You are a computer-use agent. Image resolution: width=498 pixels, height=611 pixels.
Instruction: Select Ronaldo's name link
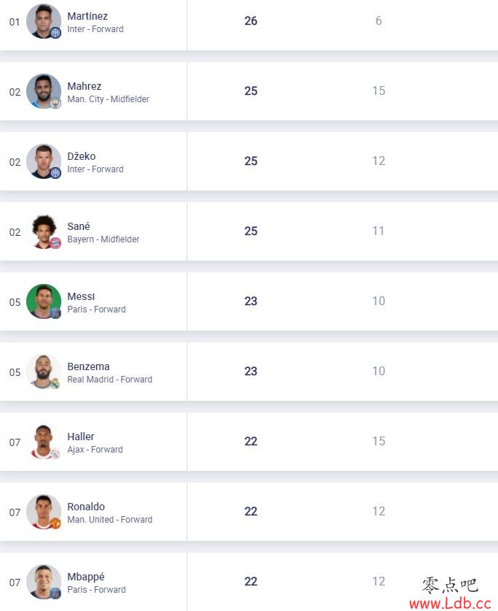(x=86, y=507)
